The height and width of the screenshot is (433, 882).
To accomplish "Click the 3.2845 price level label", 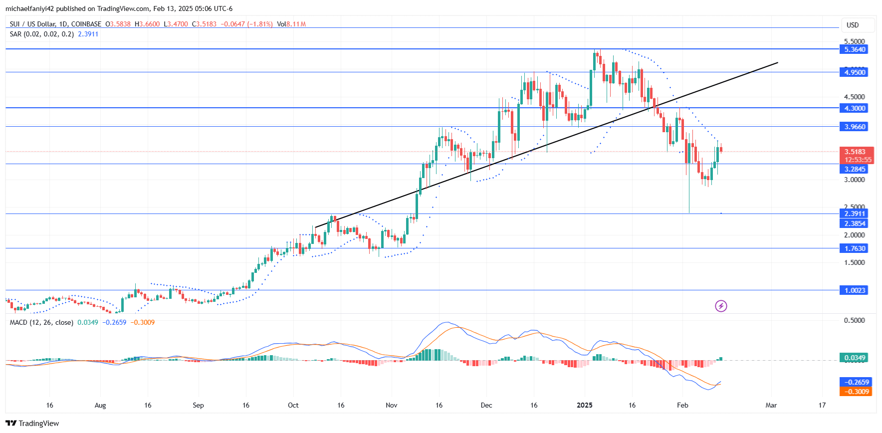I will point(855,169).
